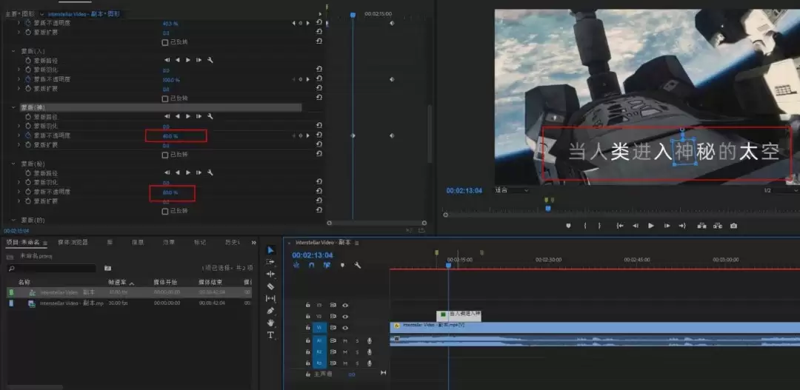This screenshot has width=800, height=390.
Task: Toggle A1 track targeting button
Action: [319, 340]
